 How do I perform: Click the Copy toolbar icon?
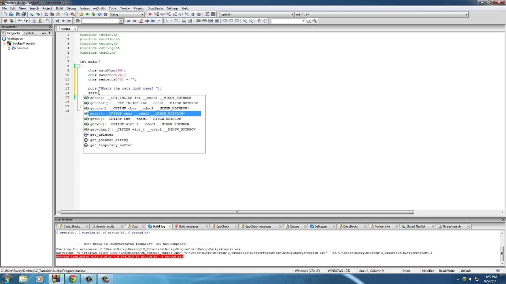(x=52, y=14)
